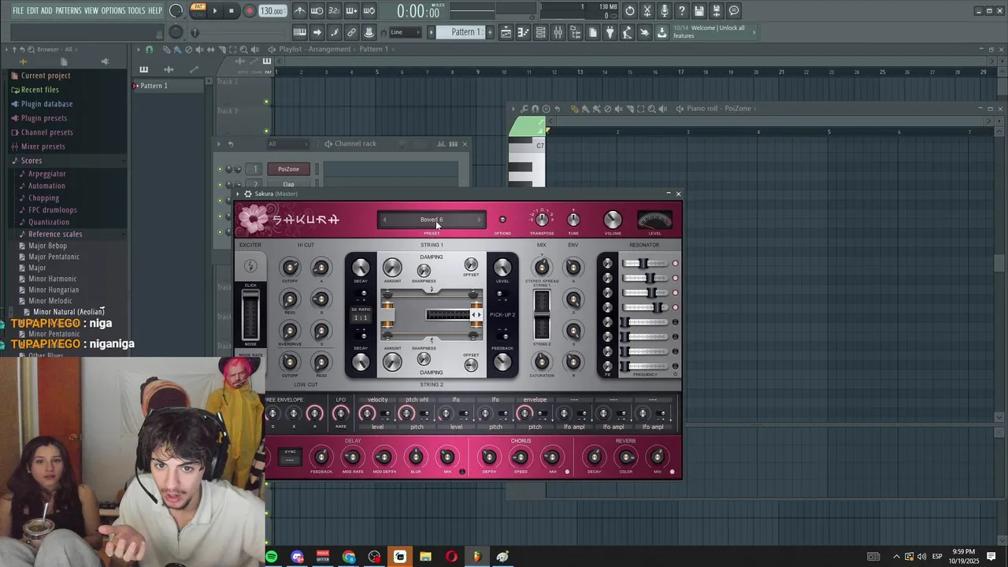Open the Bowed 6 preset selector
1008x567 pixels.
432,220
